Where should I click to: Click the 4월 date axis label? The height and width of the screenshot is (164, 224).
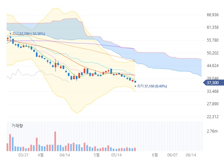point(41,155)
